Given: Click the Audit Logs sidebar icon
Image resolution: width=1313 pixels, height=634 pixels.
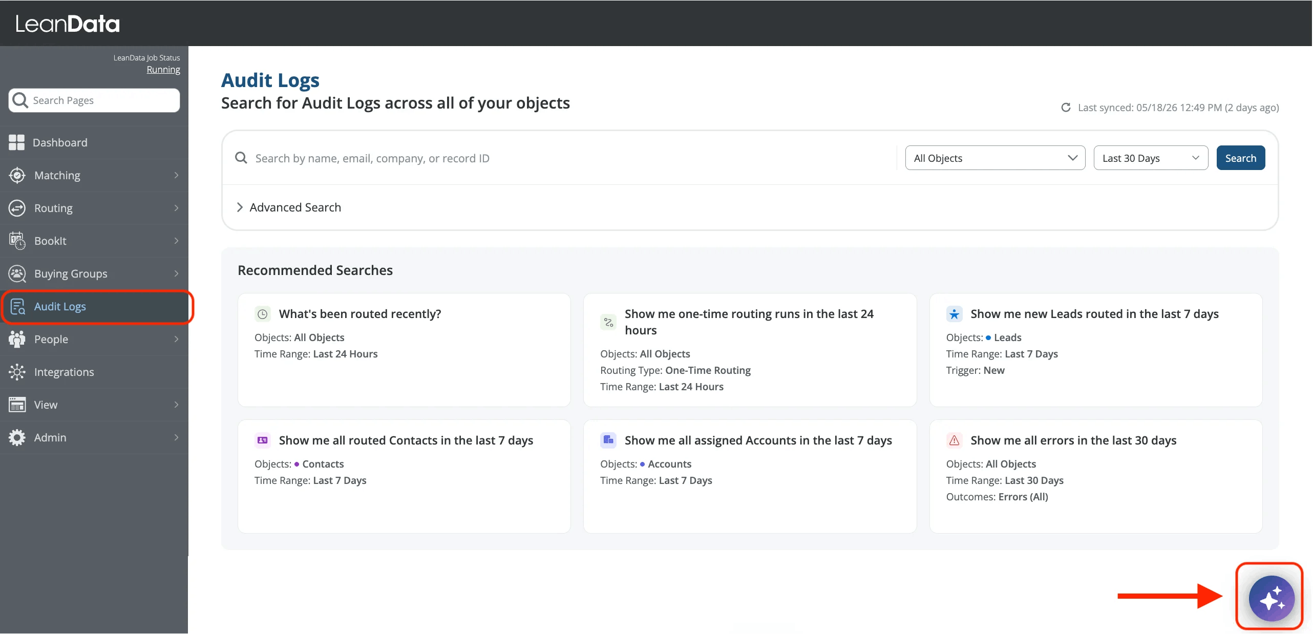Looking at the screenshot, I should pos(18,306).
